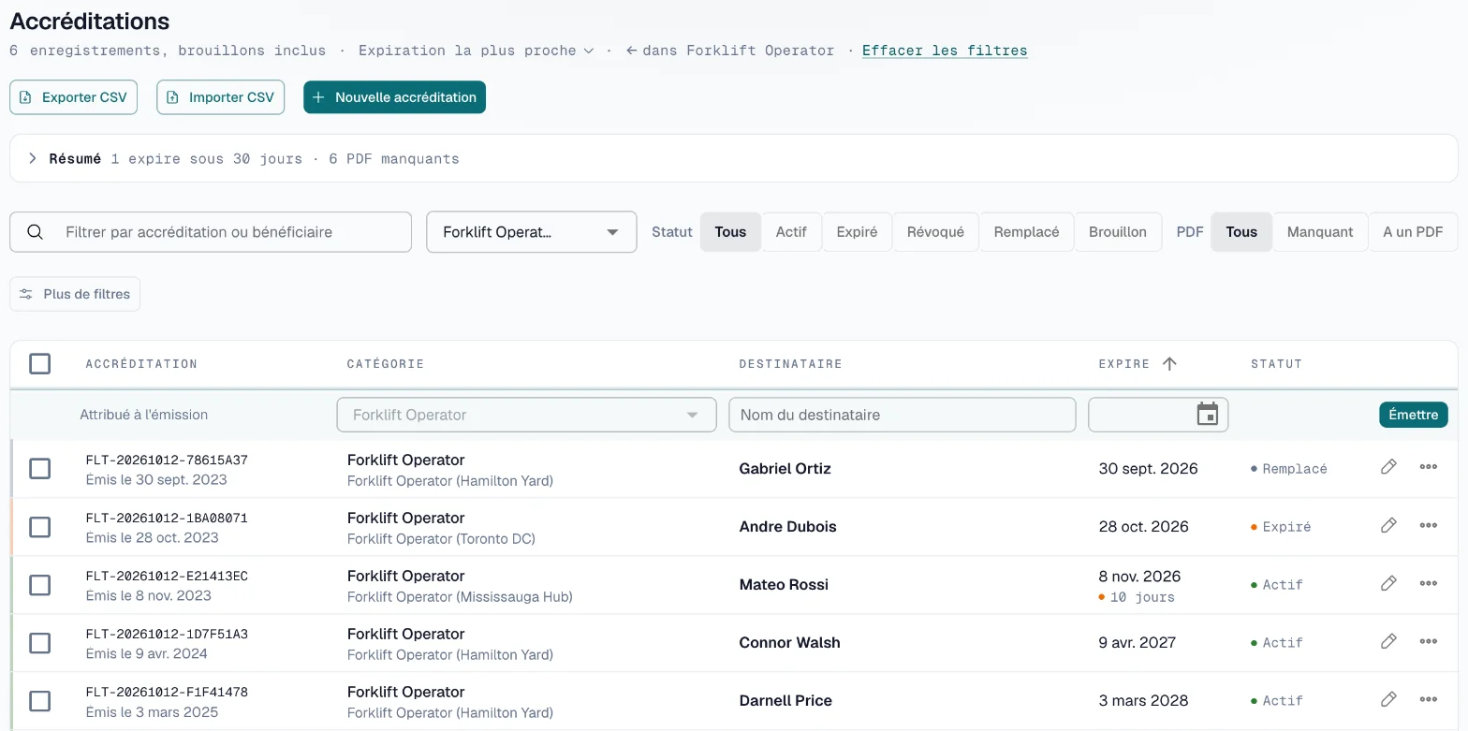Open Plus de filtres options
The width and height of the screenshot is (1468, 731).
[75, 294]
